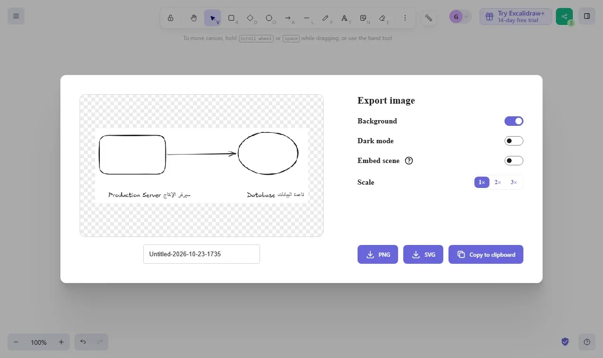The image size is (603, 358).
Task: Select the Diamond shape tool
Action: tap(250, 18)
